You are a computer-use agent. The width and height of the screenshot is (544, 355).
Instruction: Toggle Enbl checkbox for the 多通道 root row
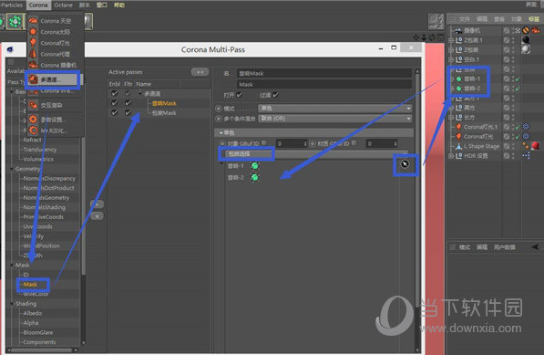[114, 93]
